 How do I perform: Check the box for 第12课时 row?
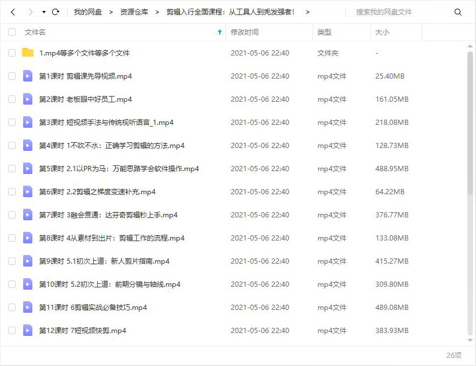coord(12,331)
